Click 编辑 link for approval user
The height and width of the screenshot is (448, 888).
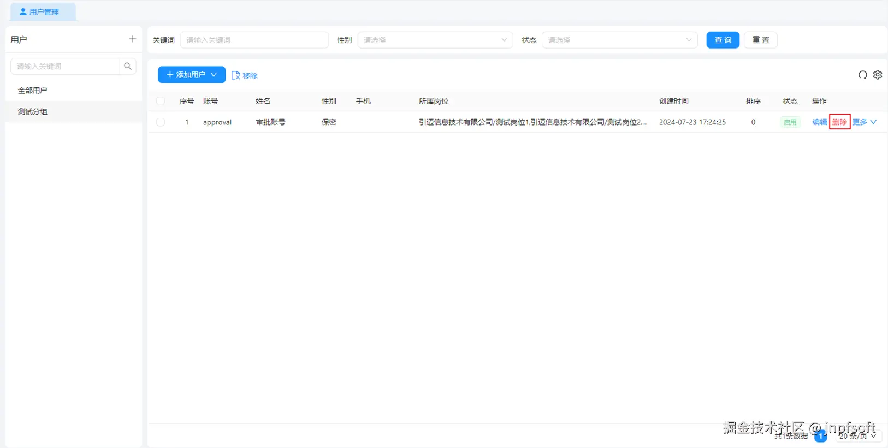[819, 122]
